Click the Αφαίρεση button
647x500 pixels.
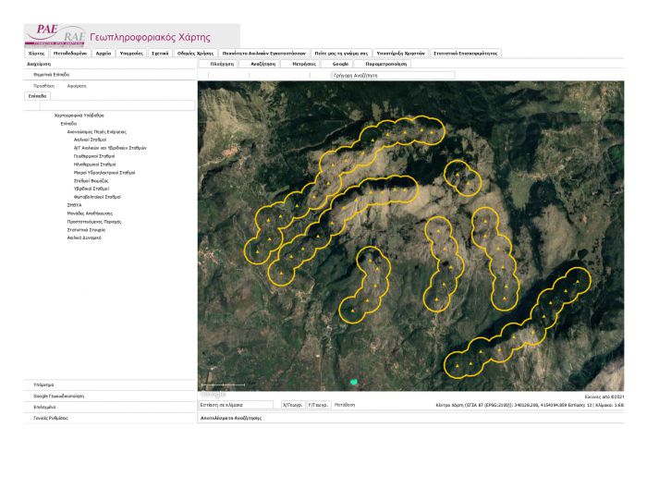[77, 85]
